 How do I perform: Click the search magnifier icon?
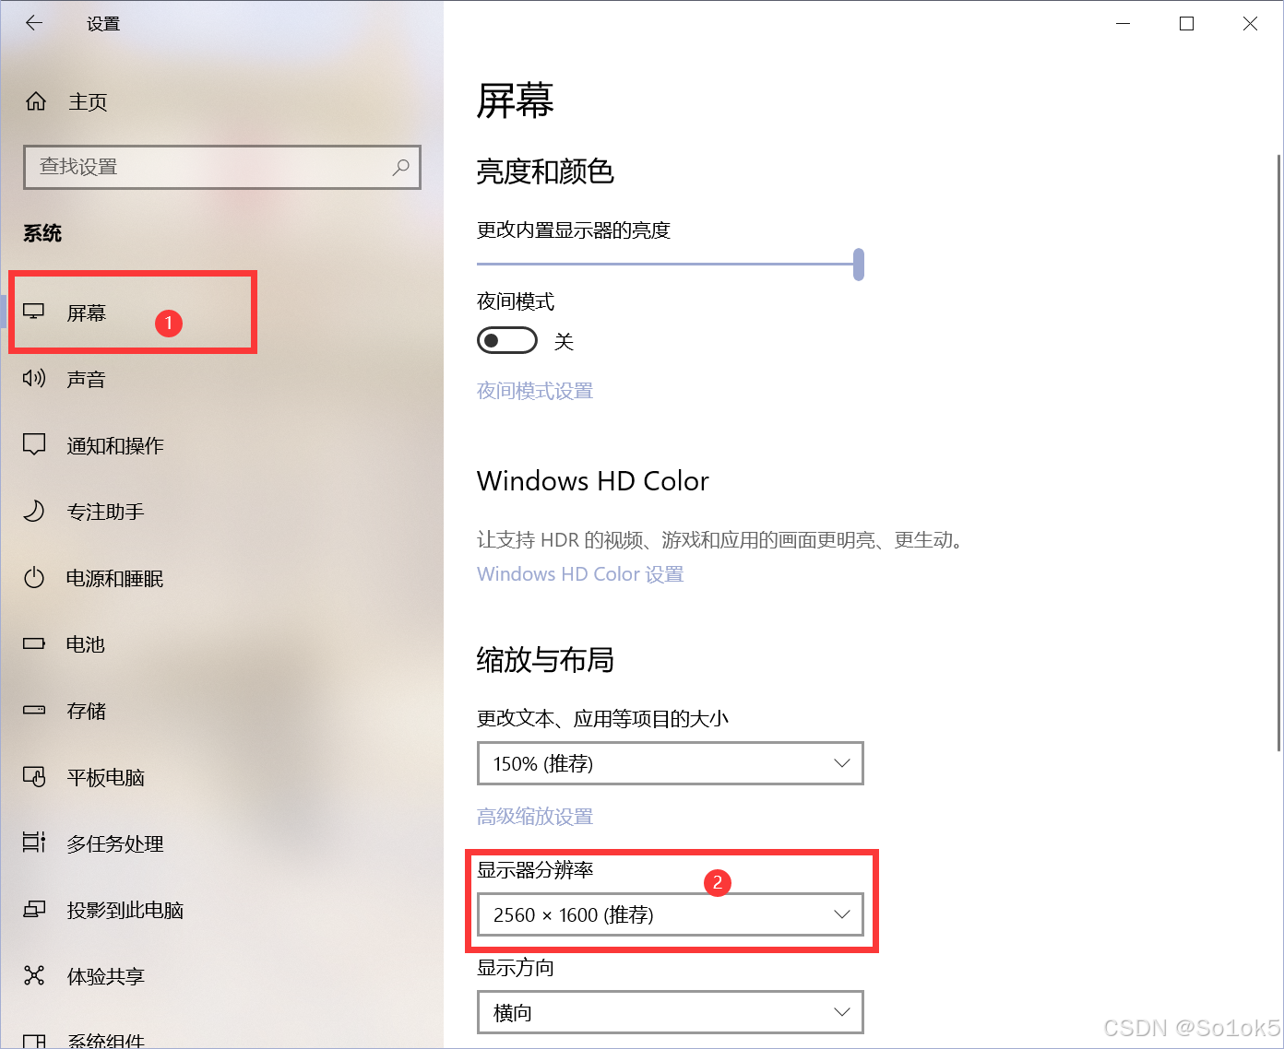(400, 167)
